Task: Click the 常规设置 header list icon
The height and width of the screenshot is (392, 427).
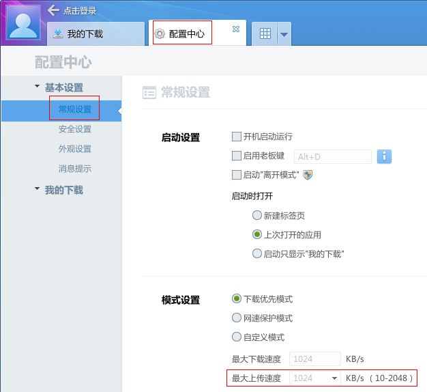Action: point(149,92)
